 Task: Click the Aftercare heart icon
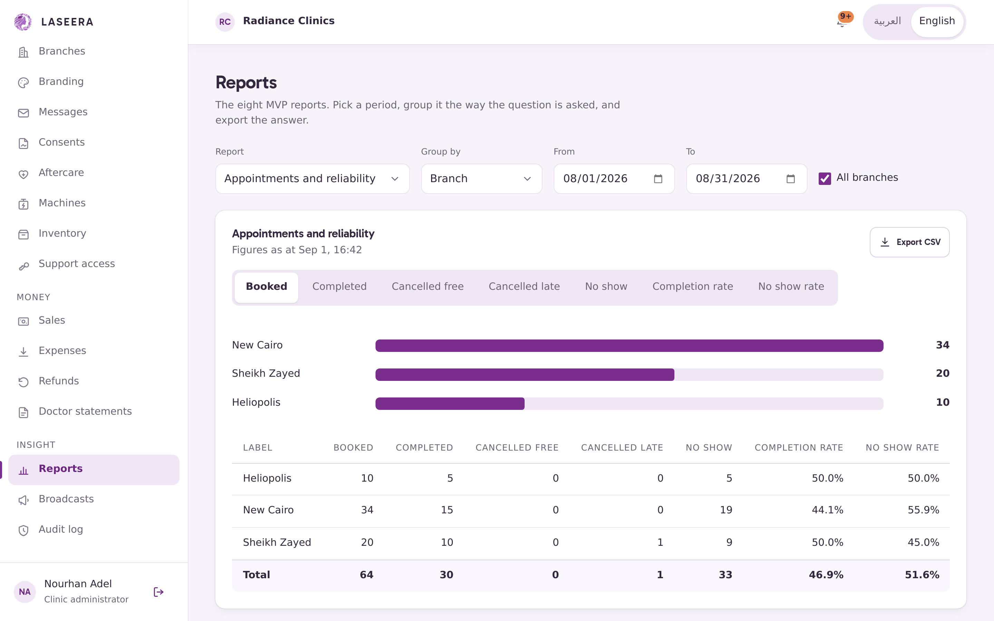click(x=23, y=174)
